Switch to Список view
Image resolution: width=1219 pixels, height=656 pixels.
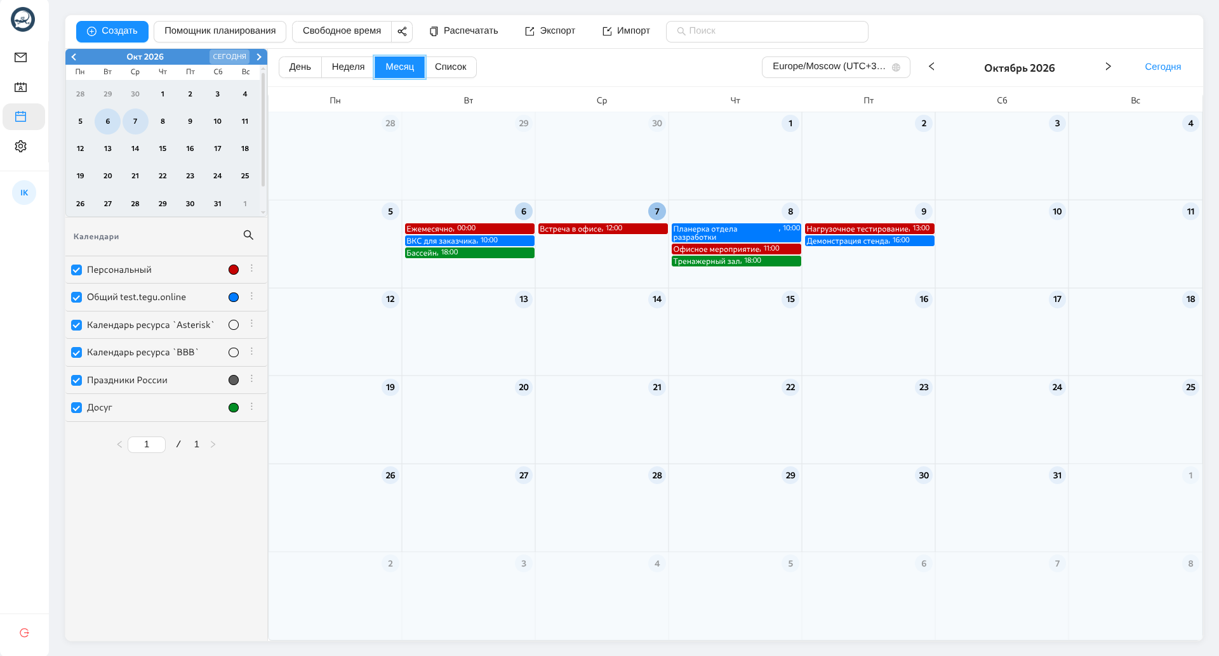click(x=451, y=67)
